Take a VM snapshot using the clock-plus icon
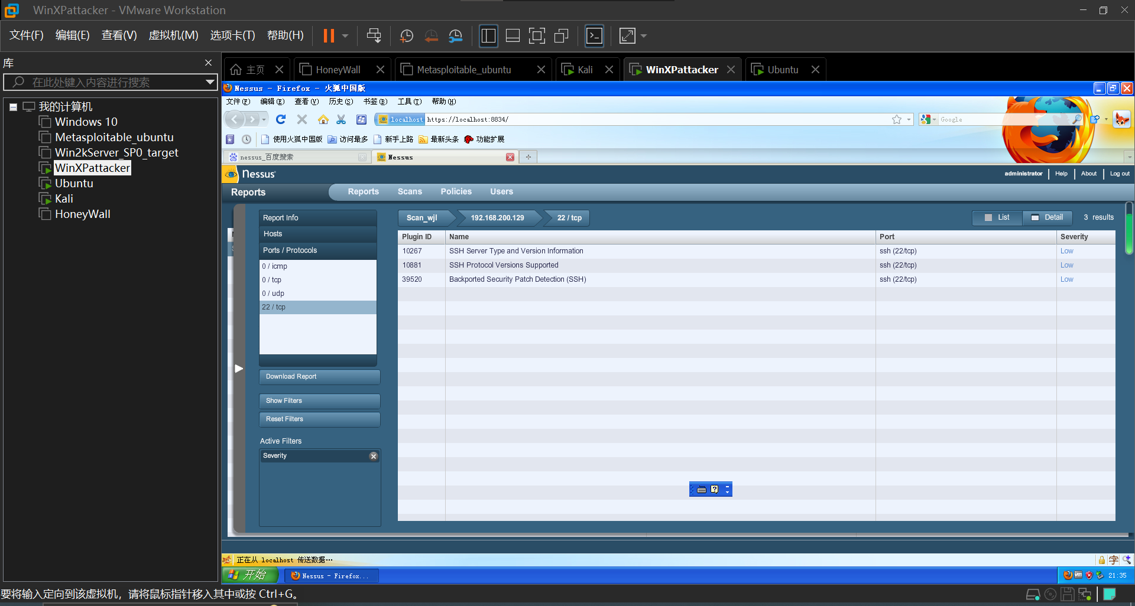 coord(406,36)
